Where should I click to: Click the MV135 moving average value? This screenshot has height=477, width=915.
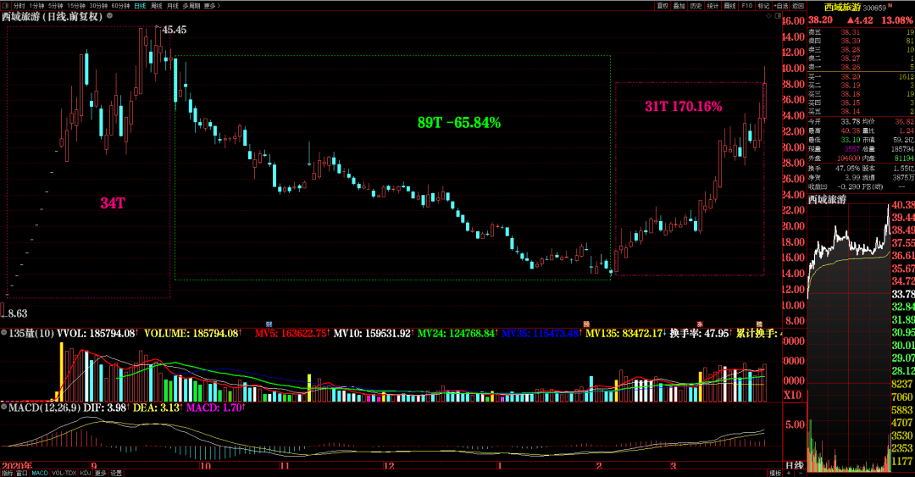point(624,333)
